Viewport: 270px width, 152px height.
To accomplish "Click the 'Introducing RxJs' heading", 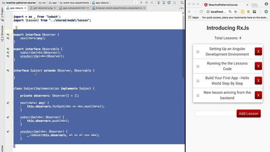I will (x=228, y=28).
